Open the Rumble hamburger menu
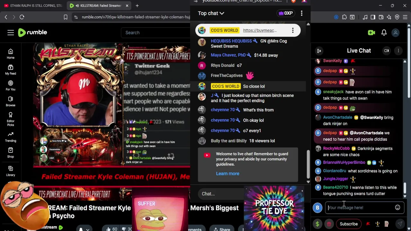Image resolution: width=411 pixels, height=231 pixels. point(11,32)
